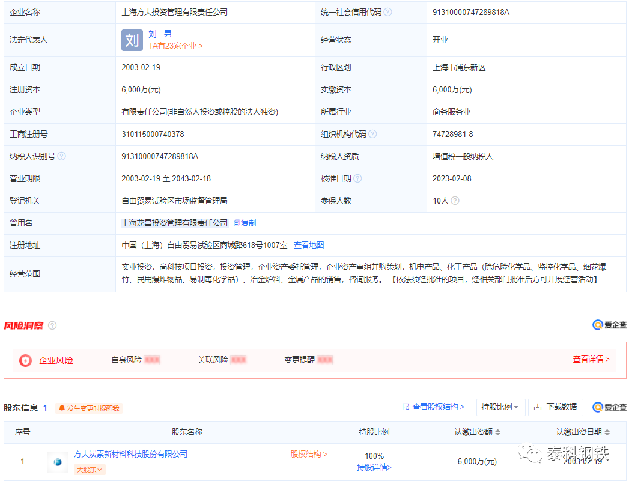The image size is (629, 481).
Task: Click help icon beside 10人 insured count
Action: pyautogui.click(x=455, y=201)
